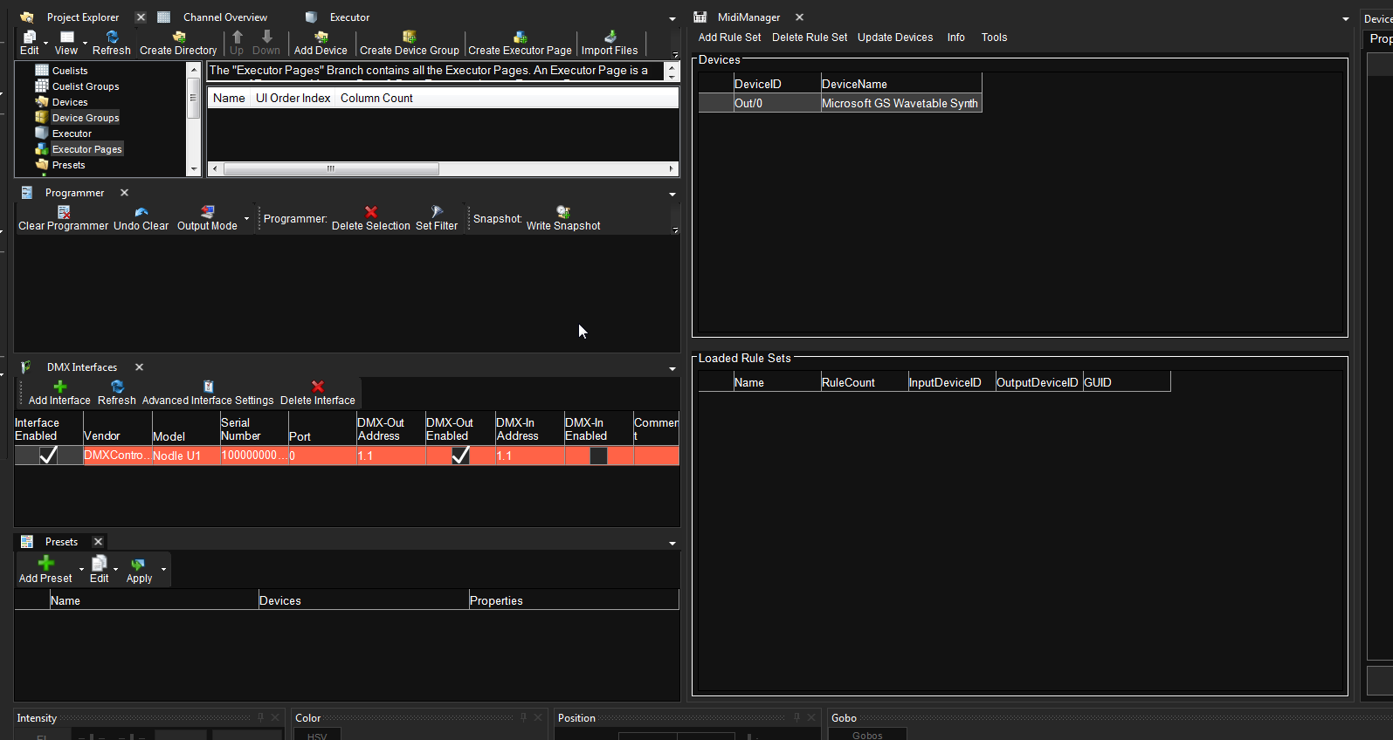Image resolution: width=1393 pixels, height=740 pixels.
Task: Click the Delete Interface red X icon
Action: [x=318, y=387]
